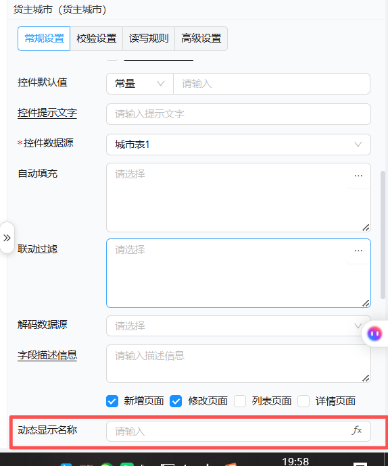Click the 控件提示文字 input field
Viewport: 388px width, 466px height.
(239, 114)
